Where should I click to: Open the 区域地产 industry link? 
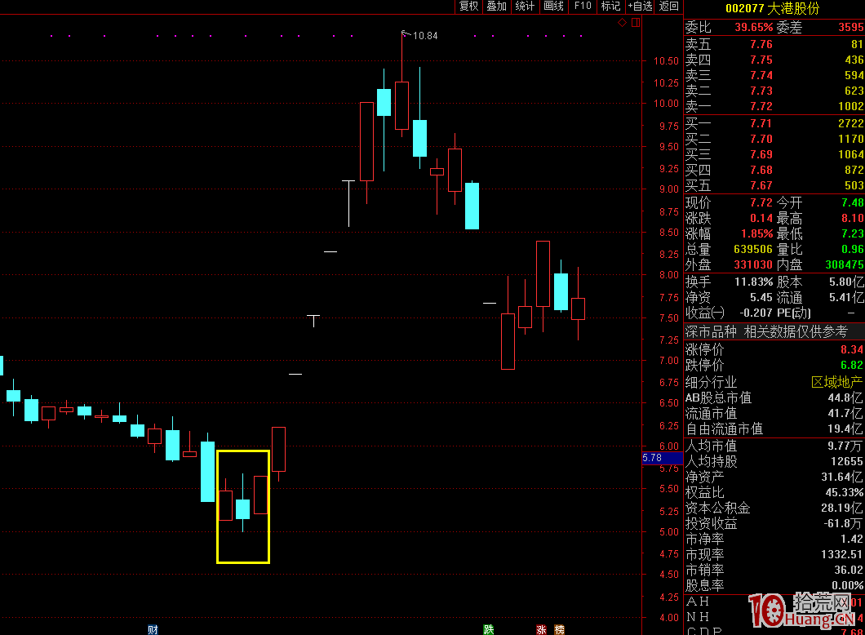tap(836, 382)
